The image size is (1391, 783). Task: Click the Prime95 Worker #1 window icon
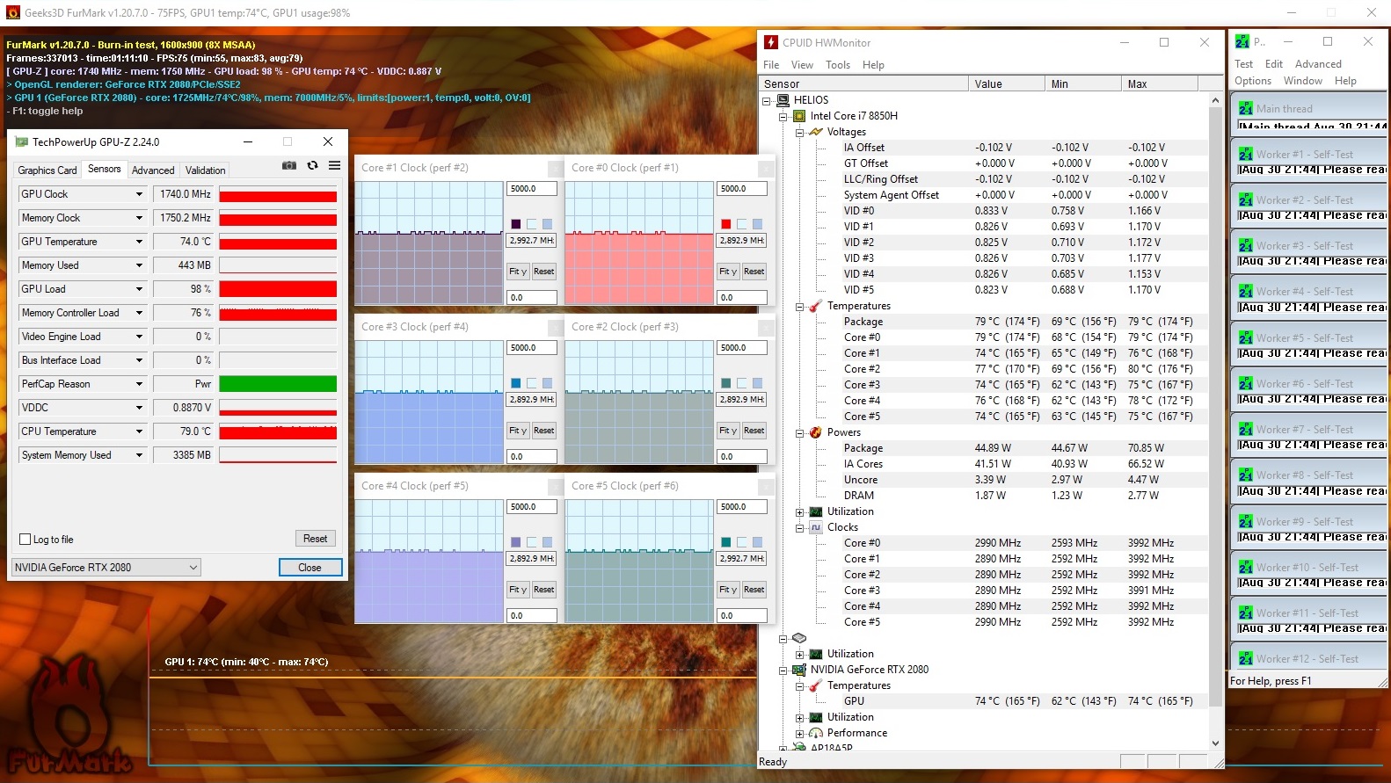tap(1246, 154)
